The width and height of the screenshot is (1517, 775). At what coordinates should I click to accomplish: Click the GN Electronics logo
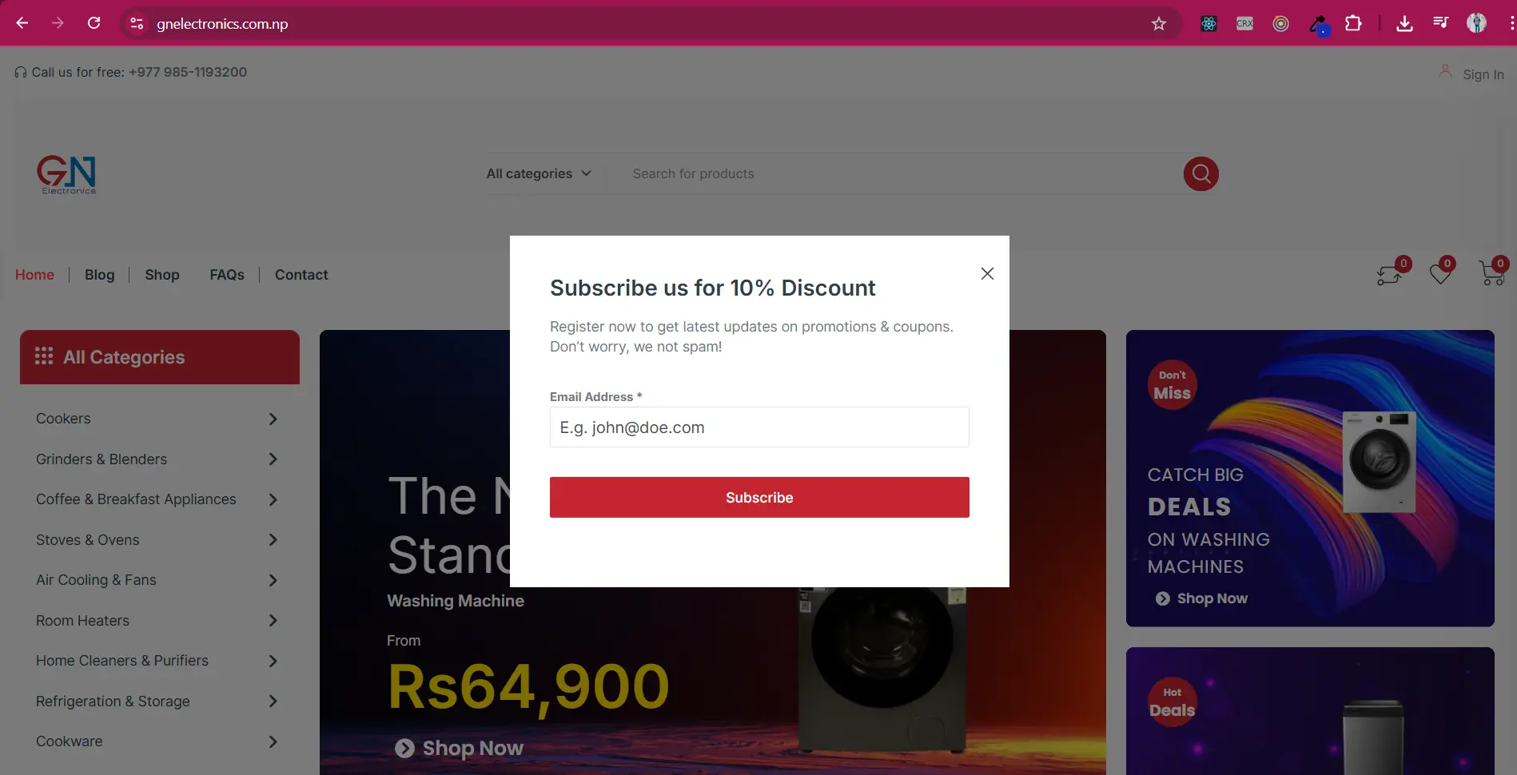point(67,174)
